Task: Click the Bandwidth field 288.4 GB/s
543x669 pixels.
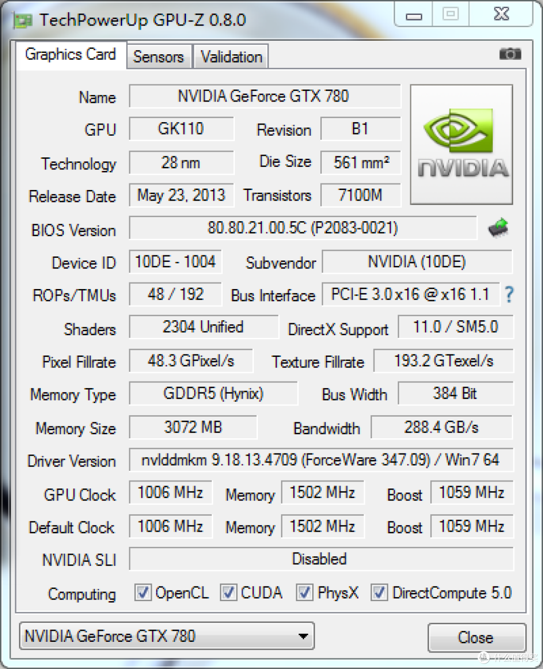Action: [441, 427]
